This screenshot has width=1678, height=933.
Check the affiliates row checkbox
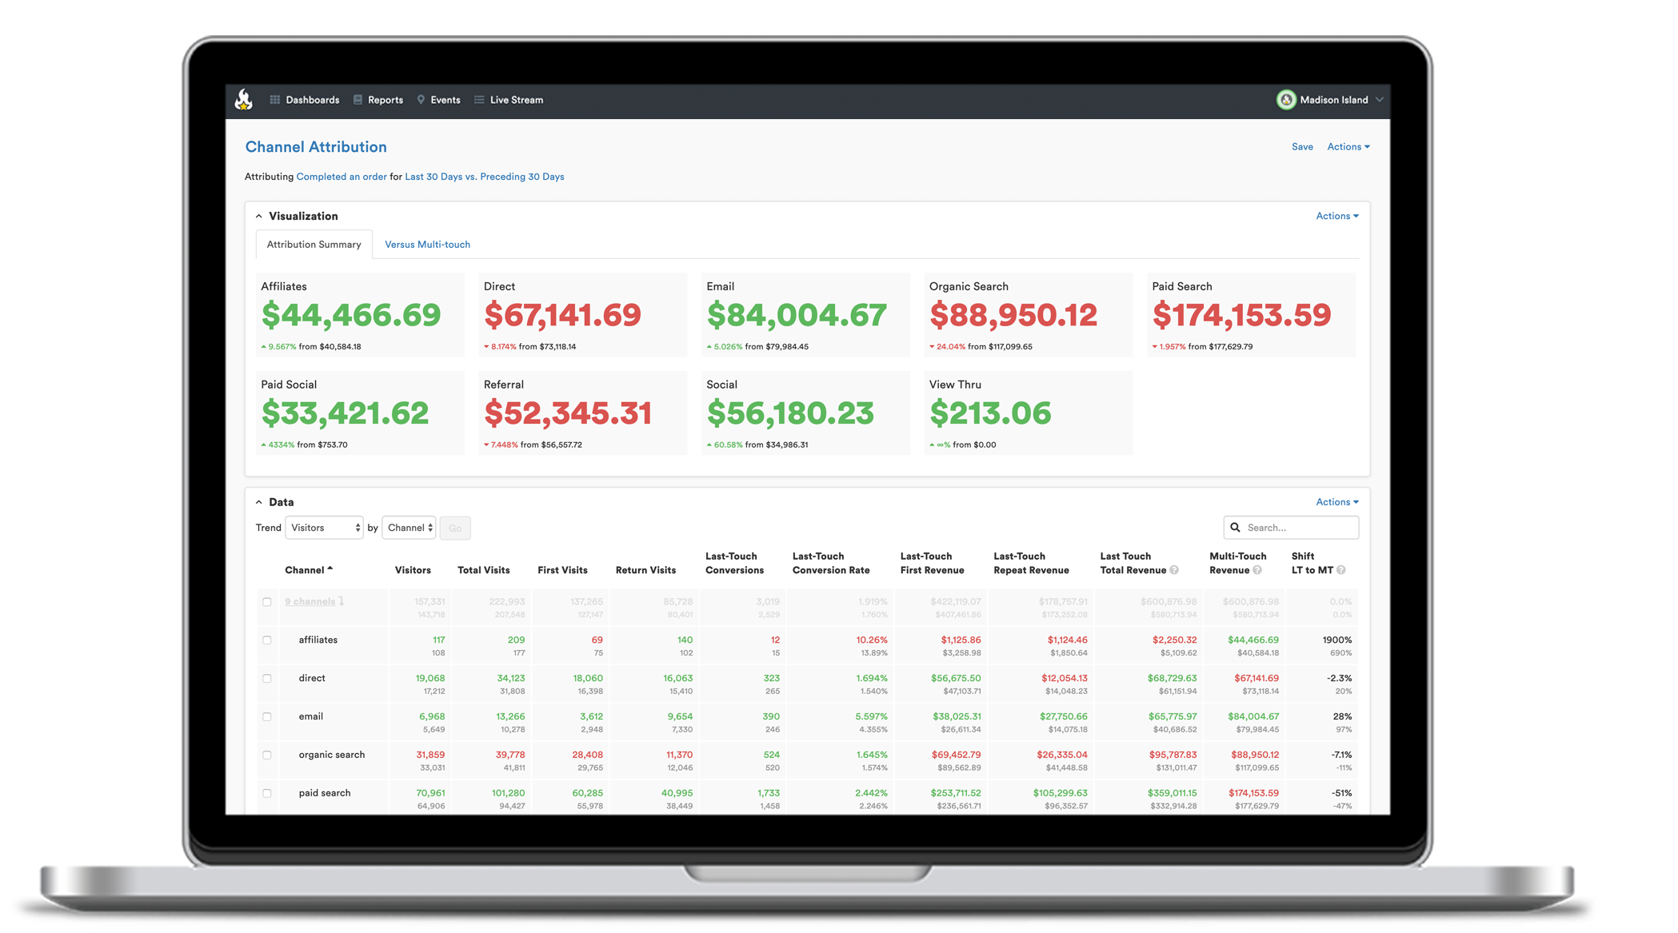267,640
